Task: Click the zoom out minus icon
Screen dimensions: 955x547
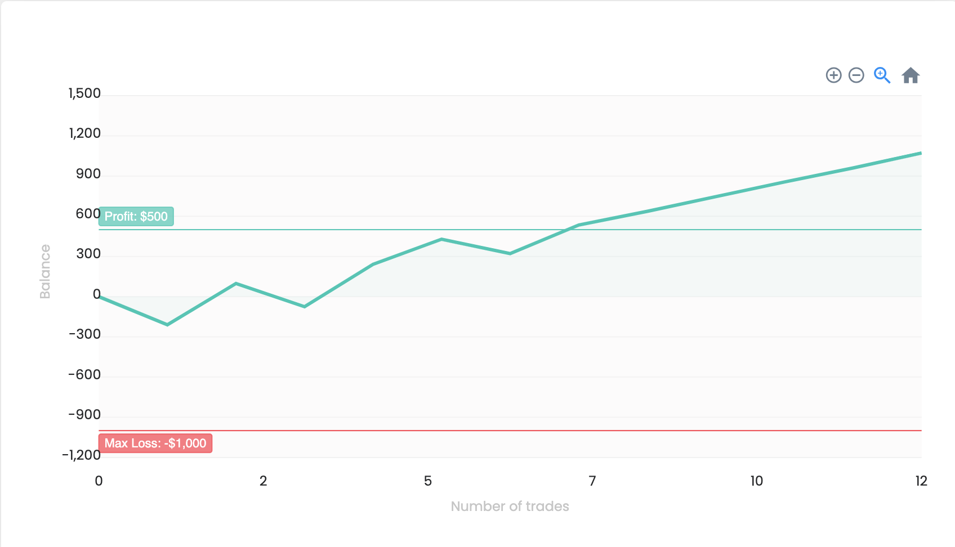Action: tap(856, 75)
